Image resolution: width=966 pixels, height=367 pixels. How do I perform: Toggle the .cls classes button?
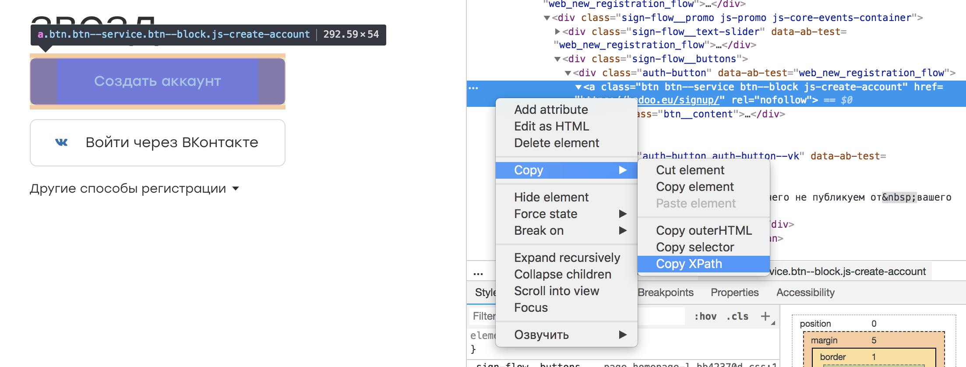click(738, 316)
